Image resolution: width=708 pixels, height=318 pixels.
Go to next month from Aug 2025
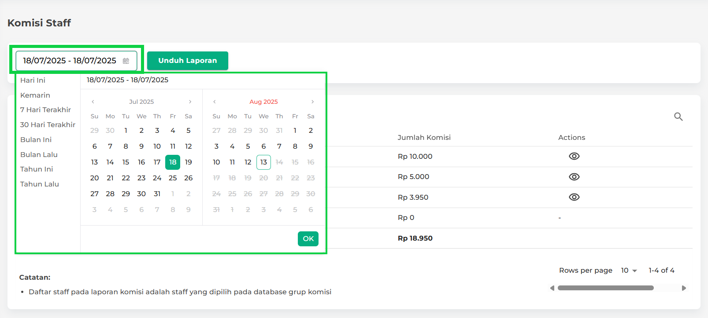(313, 102)
